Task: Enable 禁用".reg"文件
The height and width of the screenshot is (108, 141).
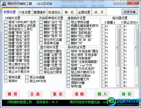Action: (x=68, y=65)
